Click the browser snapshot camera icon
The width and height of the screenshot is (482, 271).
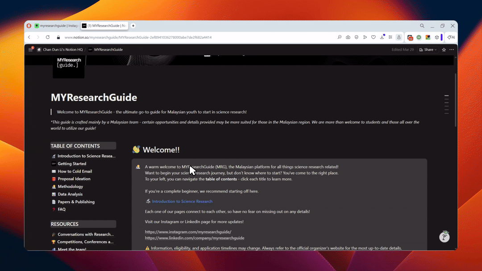point(348,37)
